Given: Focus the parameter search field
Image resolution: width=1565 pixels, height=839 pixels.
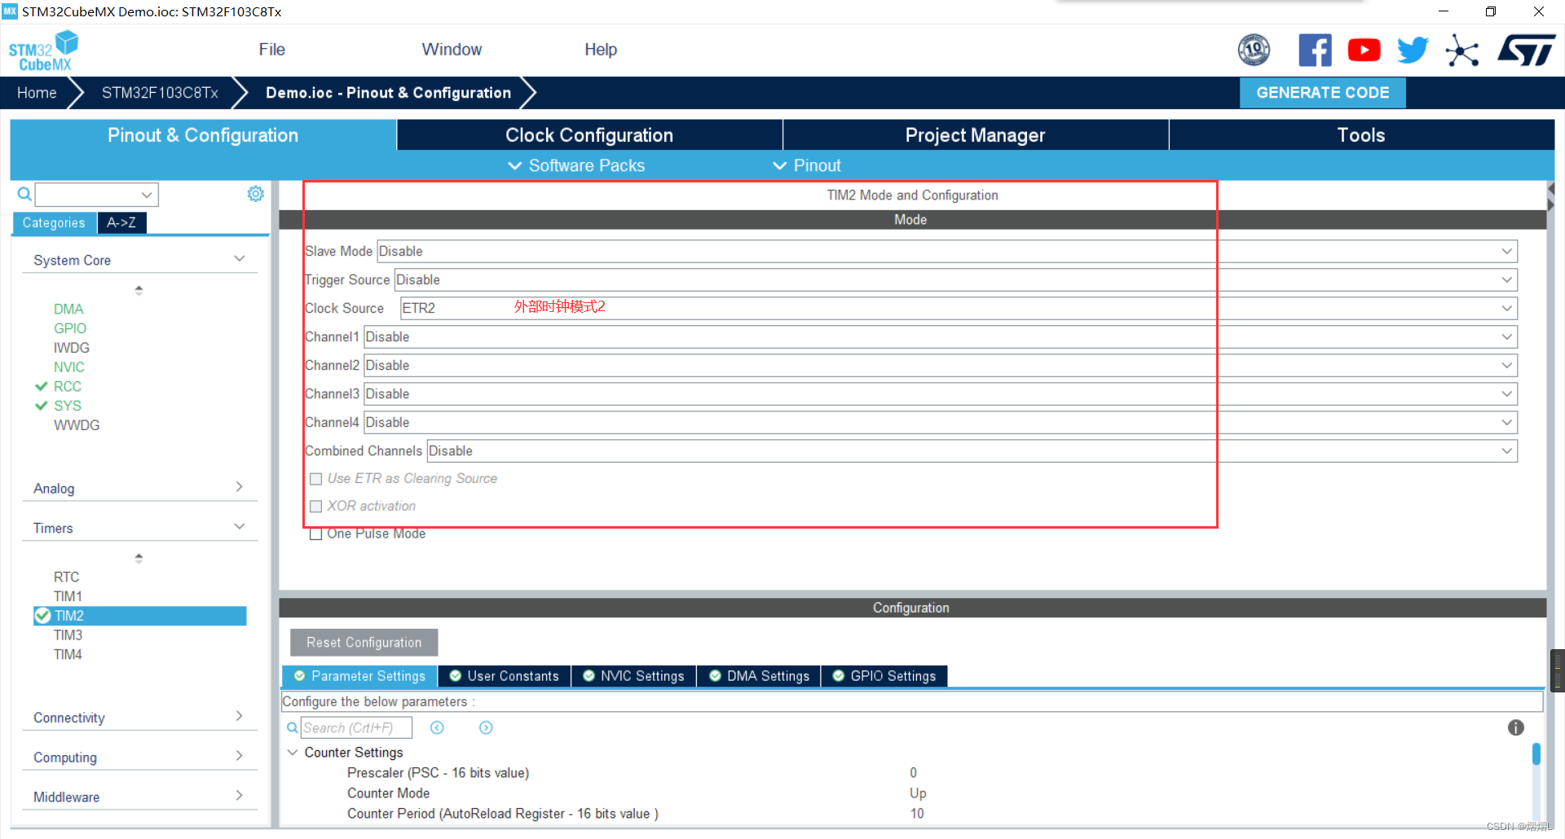Looking at the screenshot, I should tap(356, 727).
